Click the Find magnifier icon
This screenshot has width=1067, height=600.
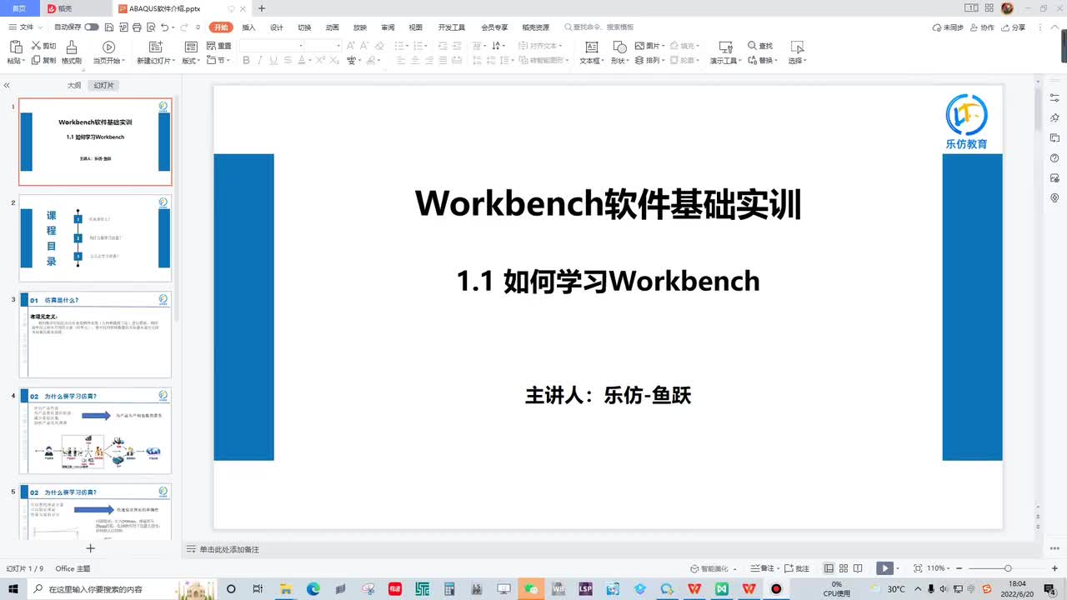coord(752,46)
